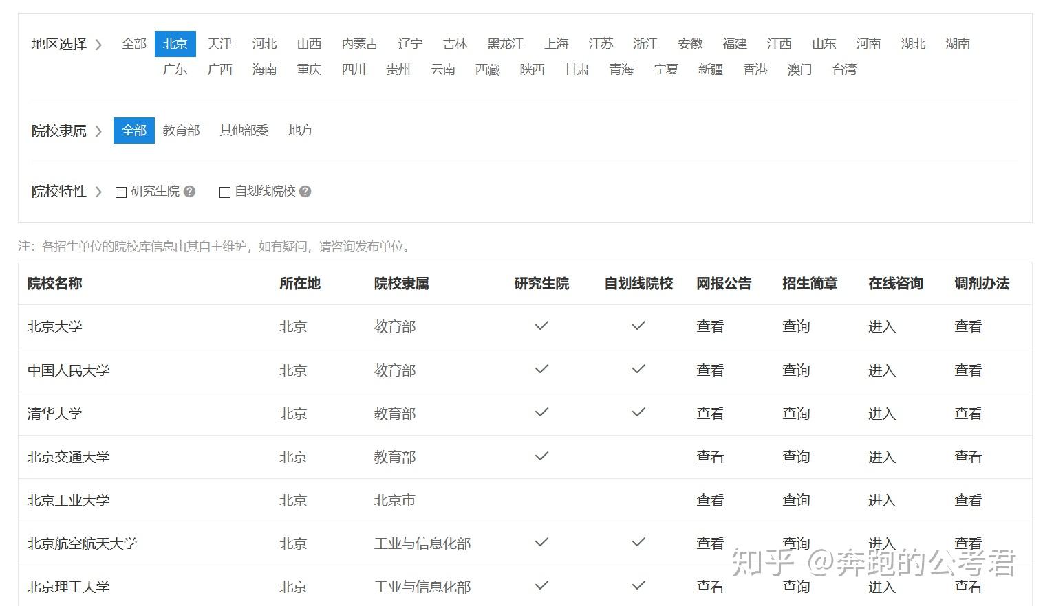Choose the 天津 region filter

pos(220,44)
